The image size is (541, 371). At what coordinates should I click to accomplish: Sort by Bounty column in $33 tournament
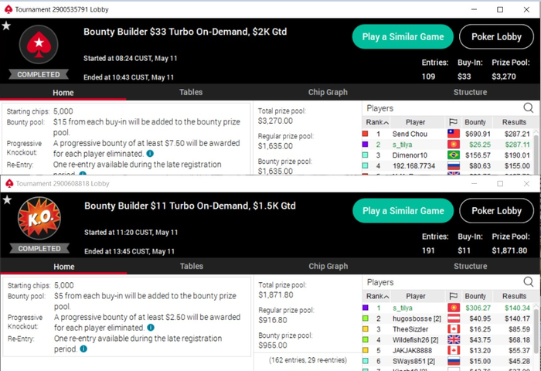[x=475, y=122]
